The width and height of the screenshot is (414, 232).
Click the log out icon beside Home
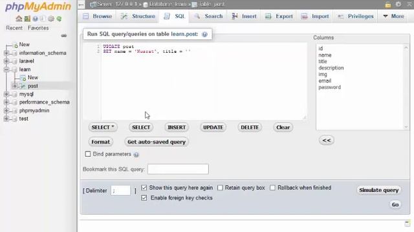pyautogui.click(x=27, y=19)
